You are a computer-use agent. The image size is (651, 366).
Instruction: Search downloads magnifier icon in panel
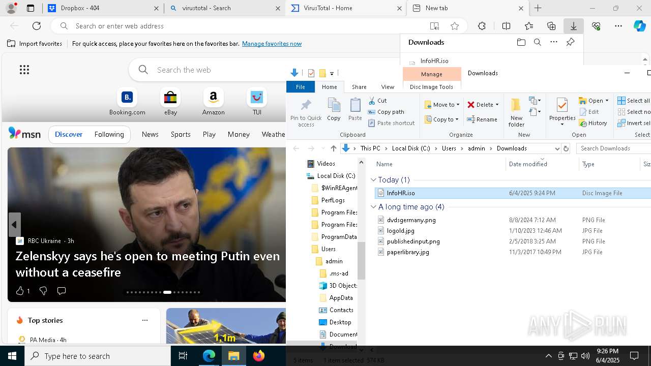(x=537, y=42)
